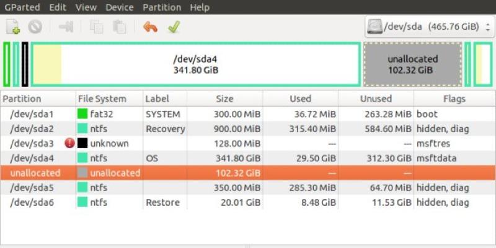
Task: Select the /dev/sda4 block in disk map
Action: [x=195, y=64]
